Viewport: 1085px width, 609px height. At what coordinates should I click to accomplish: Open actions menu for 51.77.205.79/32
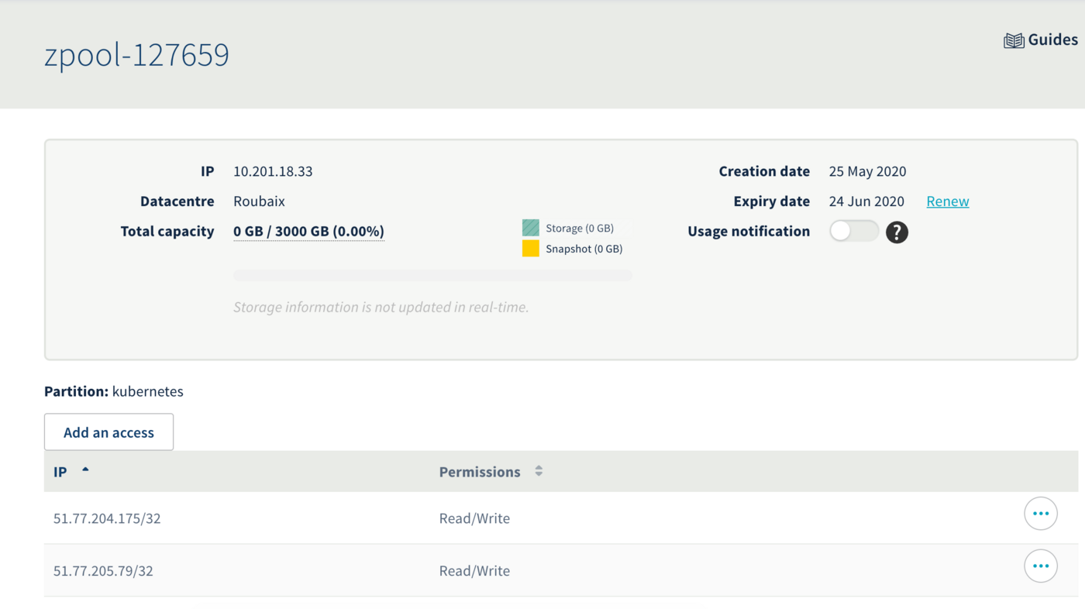[1040, 566]
